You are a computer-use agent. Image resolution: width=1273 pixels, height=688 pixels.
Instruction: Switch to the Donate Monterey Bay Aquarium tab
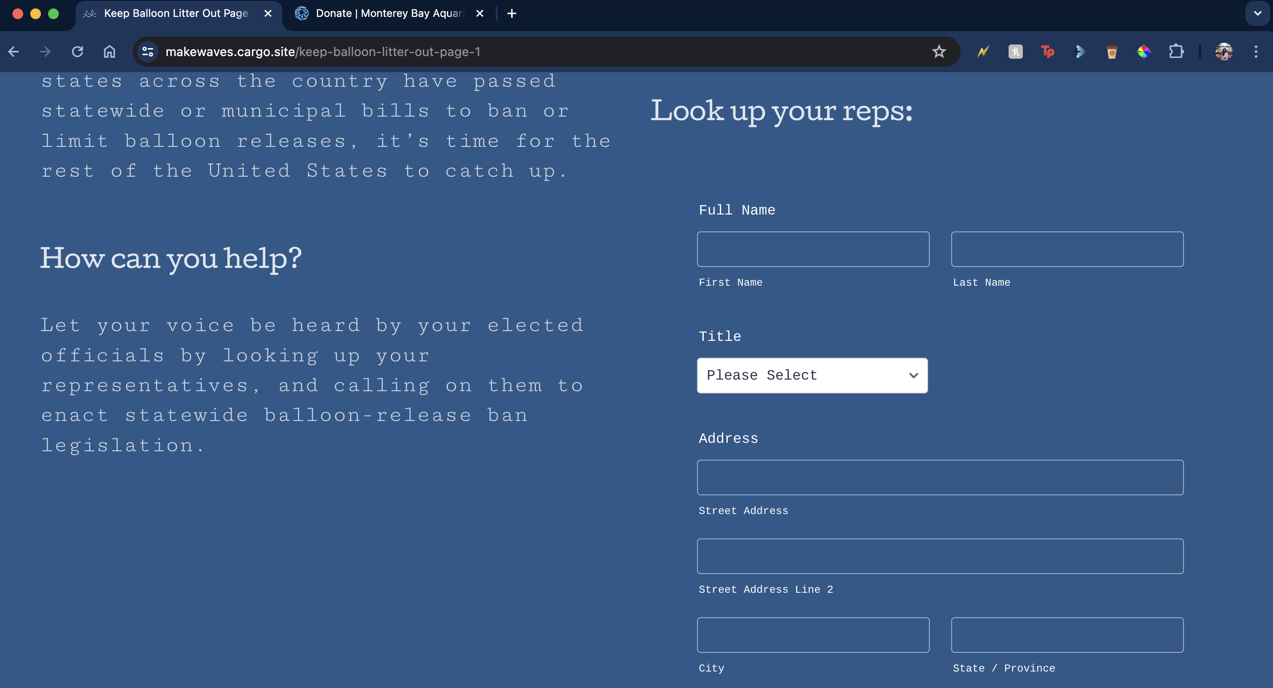390,15
